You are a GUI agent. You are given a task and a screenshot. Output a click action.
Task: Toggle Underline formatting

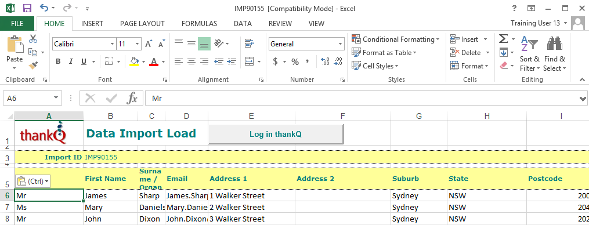[x=84, y=61]
